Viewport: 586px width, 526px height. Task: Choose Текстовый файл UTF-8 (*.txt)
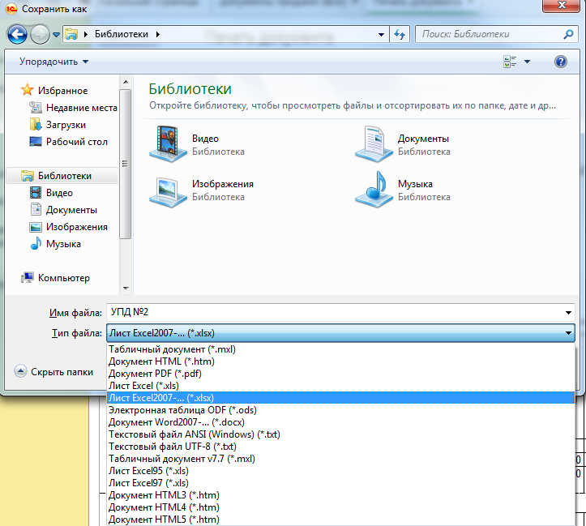point(340,447)
